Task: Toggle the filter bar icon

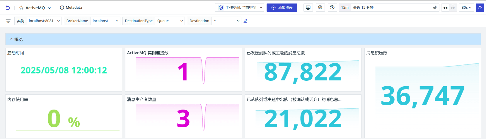Action: [8, 21]
